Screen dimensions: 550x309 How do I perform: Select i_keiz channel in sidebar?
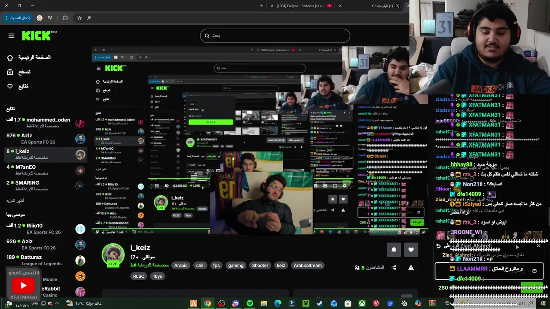click(45, 154)
